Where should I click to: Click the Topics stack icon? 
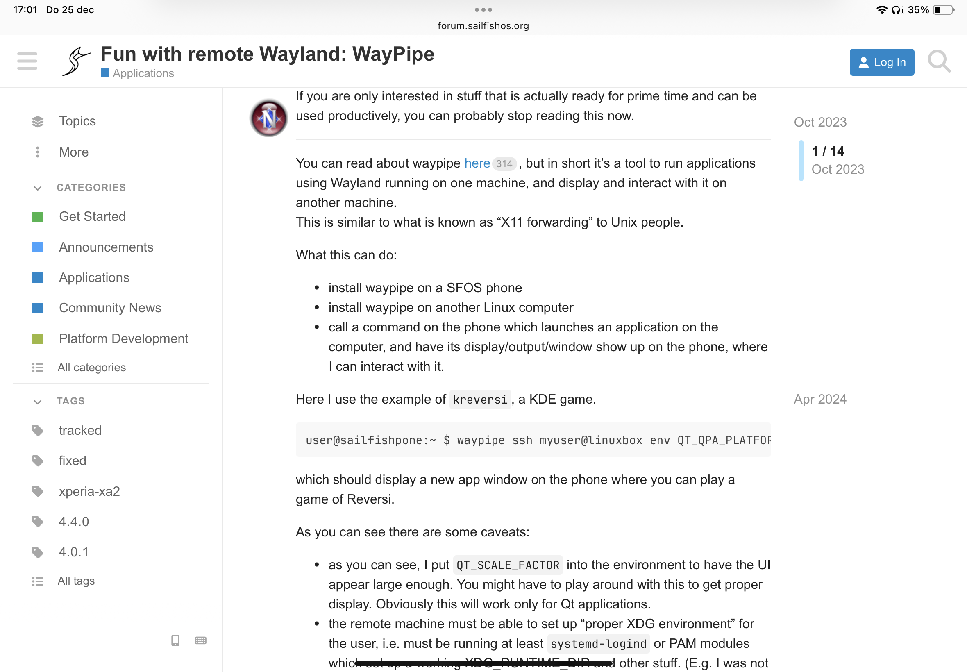37,121
